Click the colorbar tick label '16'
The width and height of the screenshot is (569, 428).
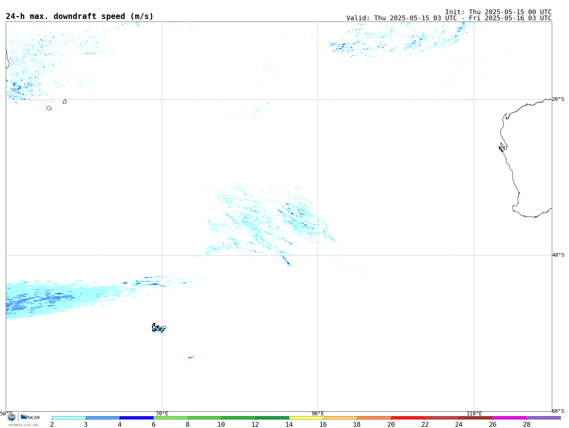[323, 424]
